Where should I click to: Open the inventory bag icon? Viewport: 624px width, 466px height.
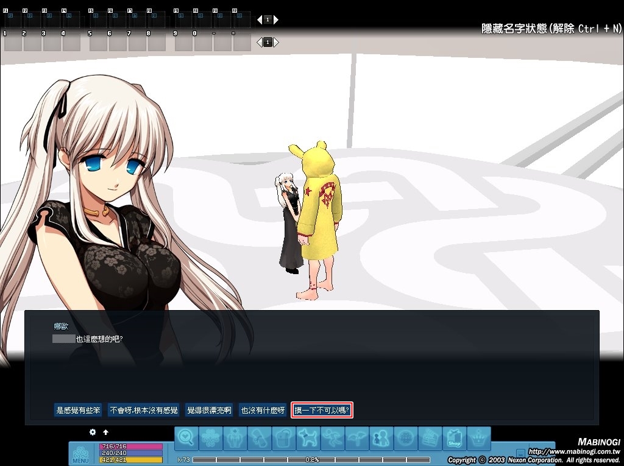click(284, 438)
